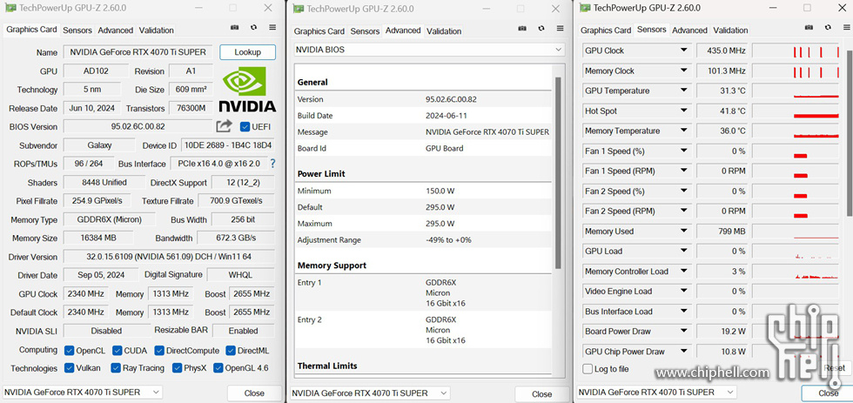The image size is (853, 403).
Task: Click screenshot camera icon in Advanced window
Action: coord(522,28)
